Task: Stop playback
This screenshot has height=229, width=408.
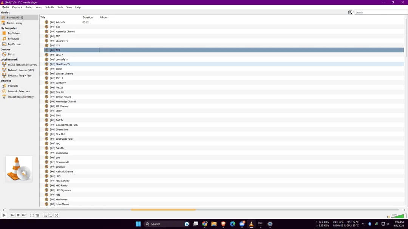Action: coord(18,215)
